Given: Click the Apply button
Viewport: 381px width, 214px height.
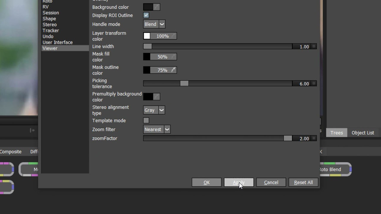Looking at the screenshot, I should [239, 182].
